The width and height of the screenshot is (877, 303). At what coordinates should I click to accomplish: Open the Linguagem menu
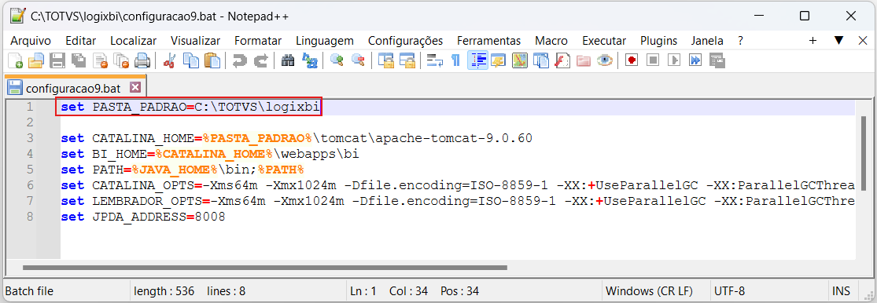324,41
